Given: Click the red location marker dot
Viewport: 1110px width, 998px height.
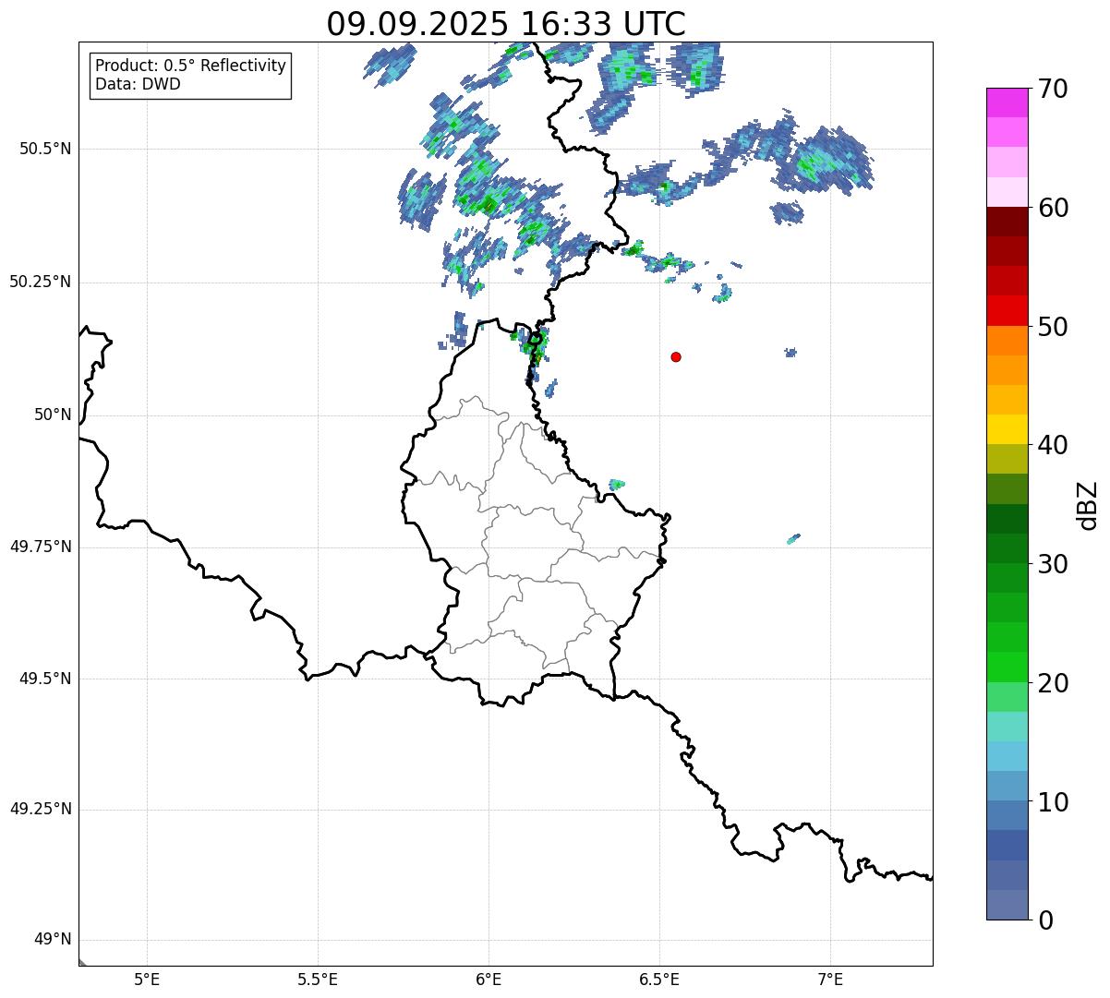Looking at the screenshot, I should 676,357.
